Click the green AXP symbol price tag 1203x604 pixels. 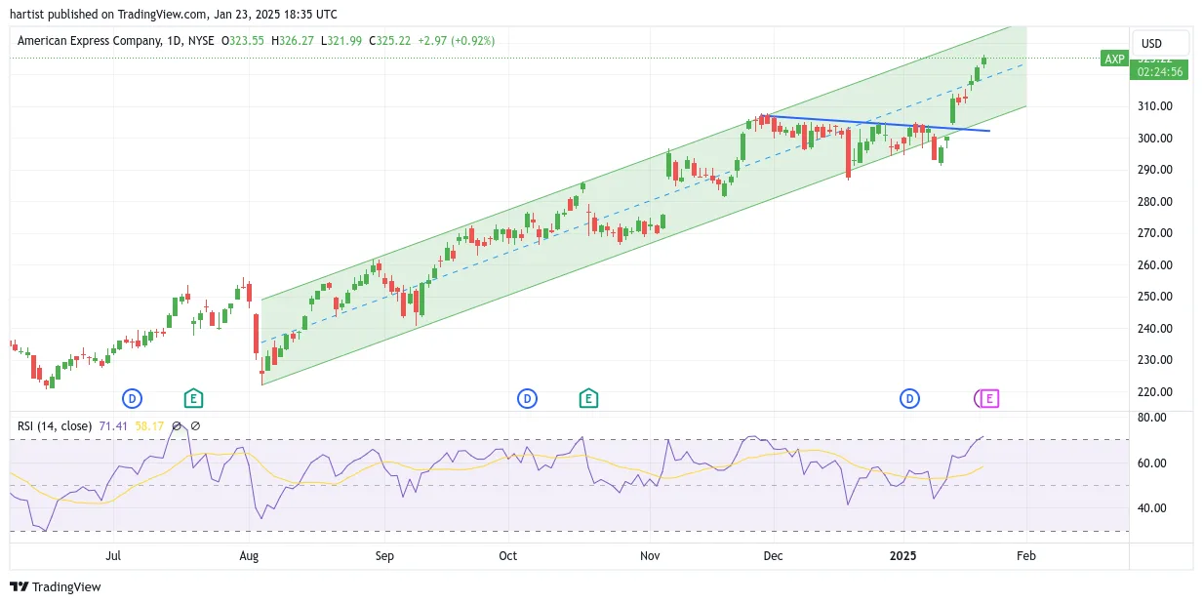click(x=1113, y=59)
